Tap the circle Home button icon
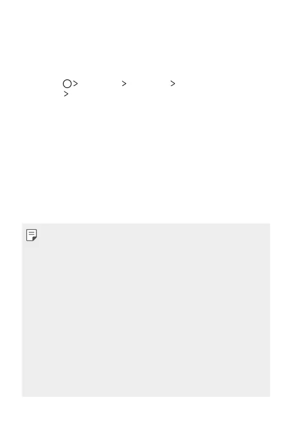Viewport: 292px width, 438px height. (x=67, y=83)
